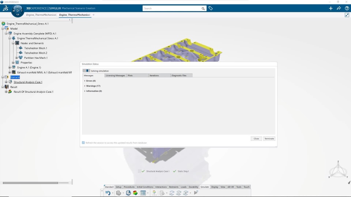Click the Close button in dialog
Viewport: 351px width, 197px height.
tap(256, 139)
